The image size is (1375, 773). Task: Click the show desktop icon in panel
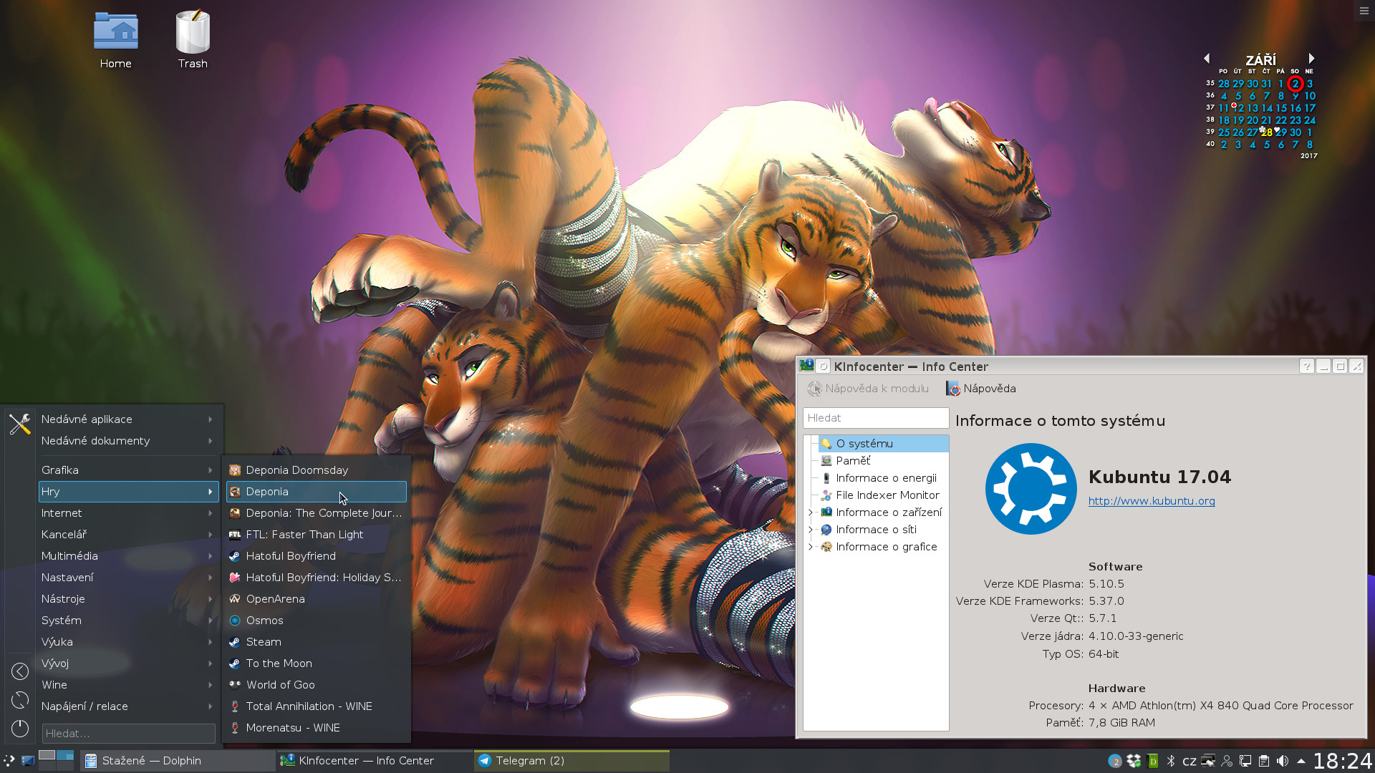click(27, 761)
